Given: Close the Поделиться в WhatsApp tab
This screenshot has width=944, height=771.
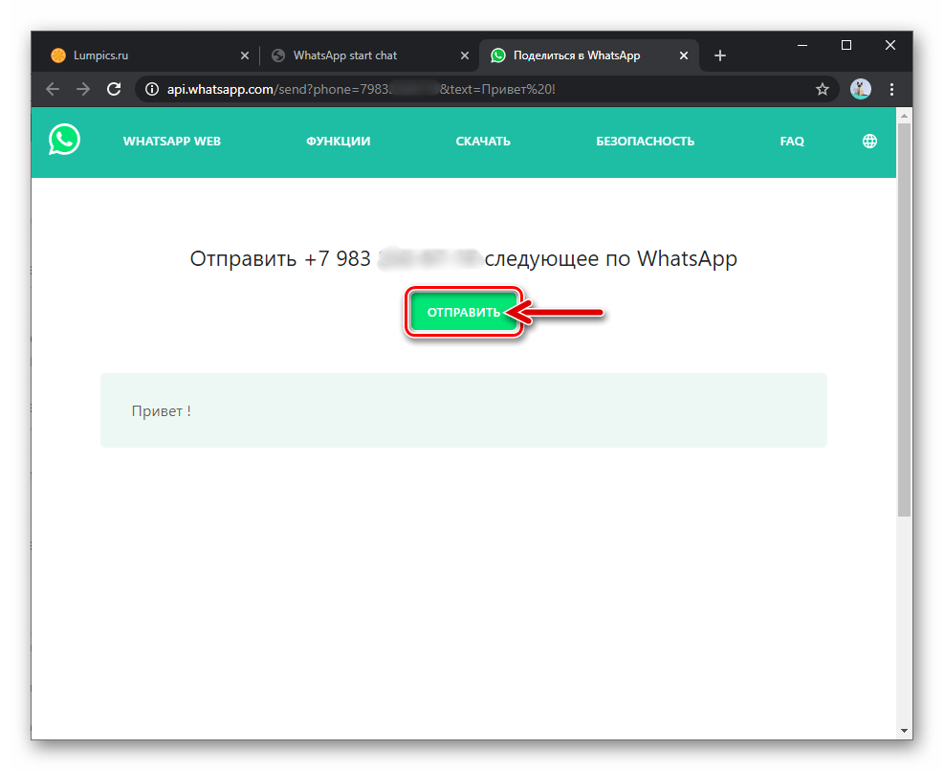Looking at the screenshot, I should point(683,55).
